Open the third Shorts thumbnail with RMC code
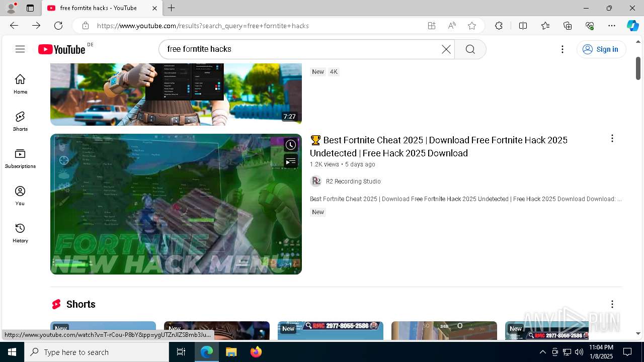The width and height of the screenshot is (644, 362). (x=331, y=331)
